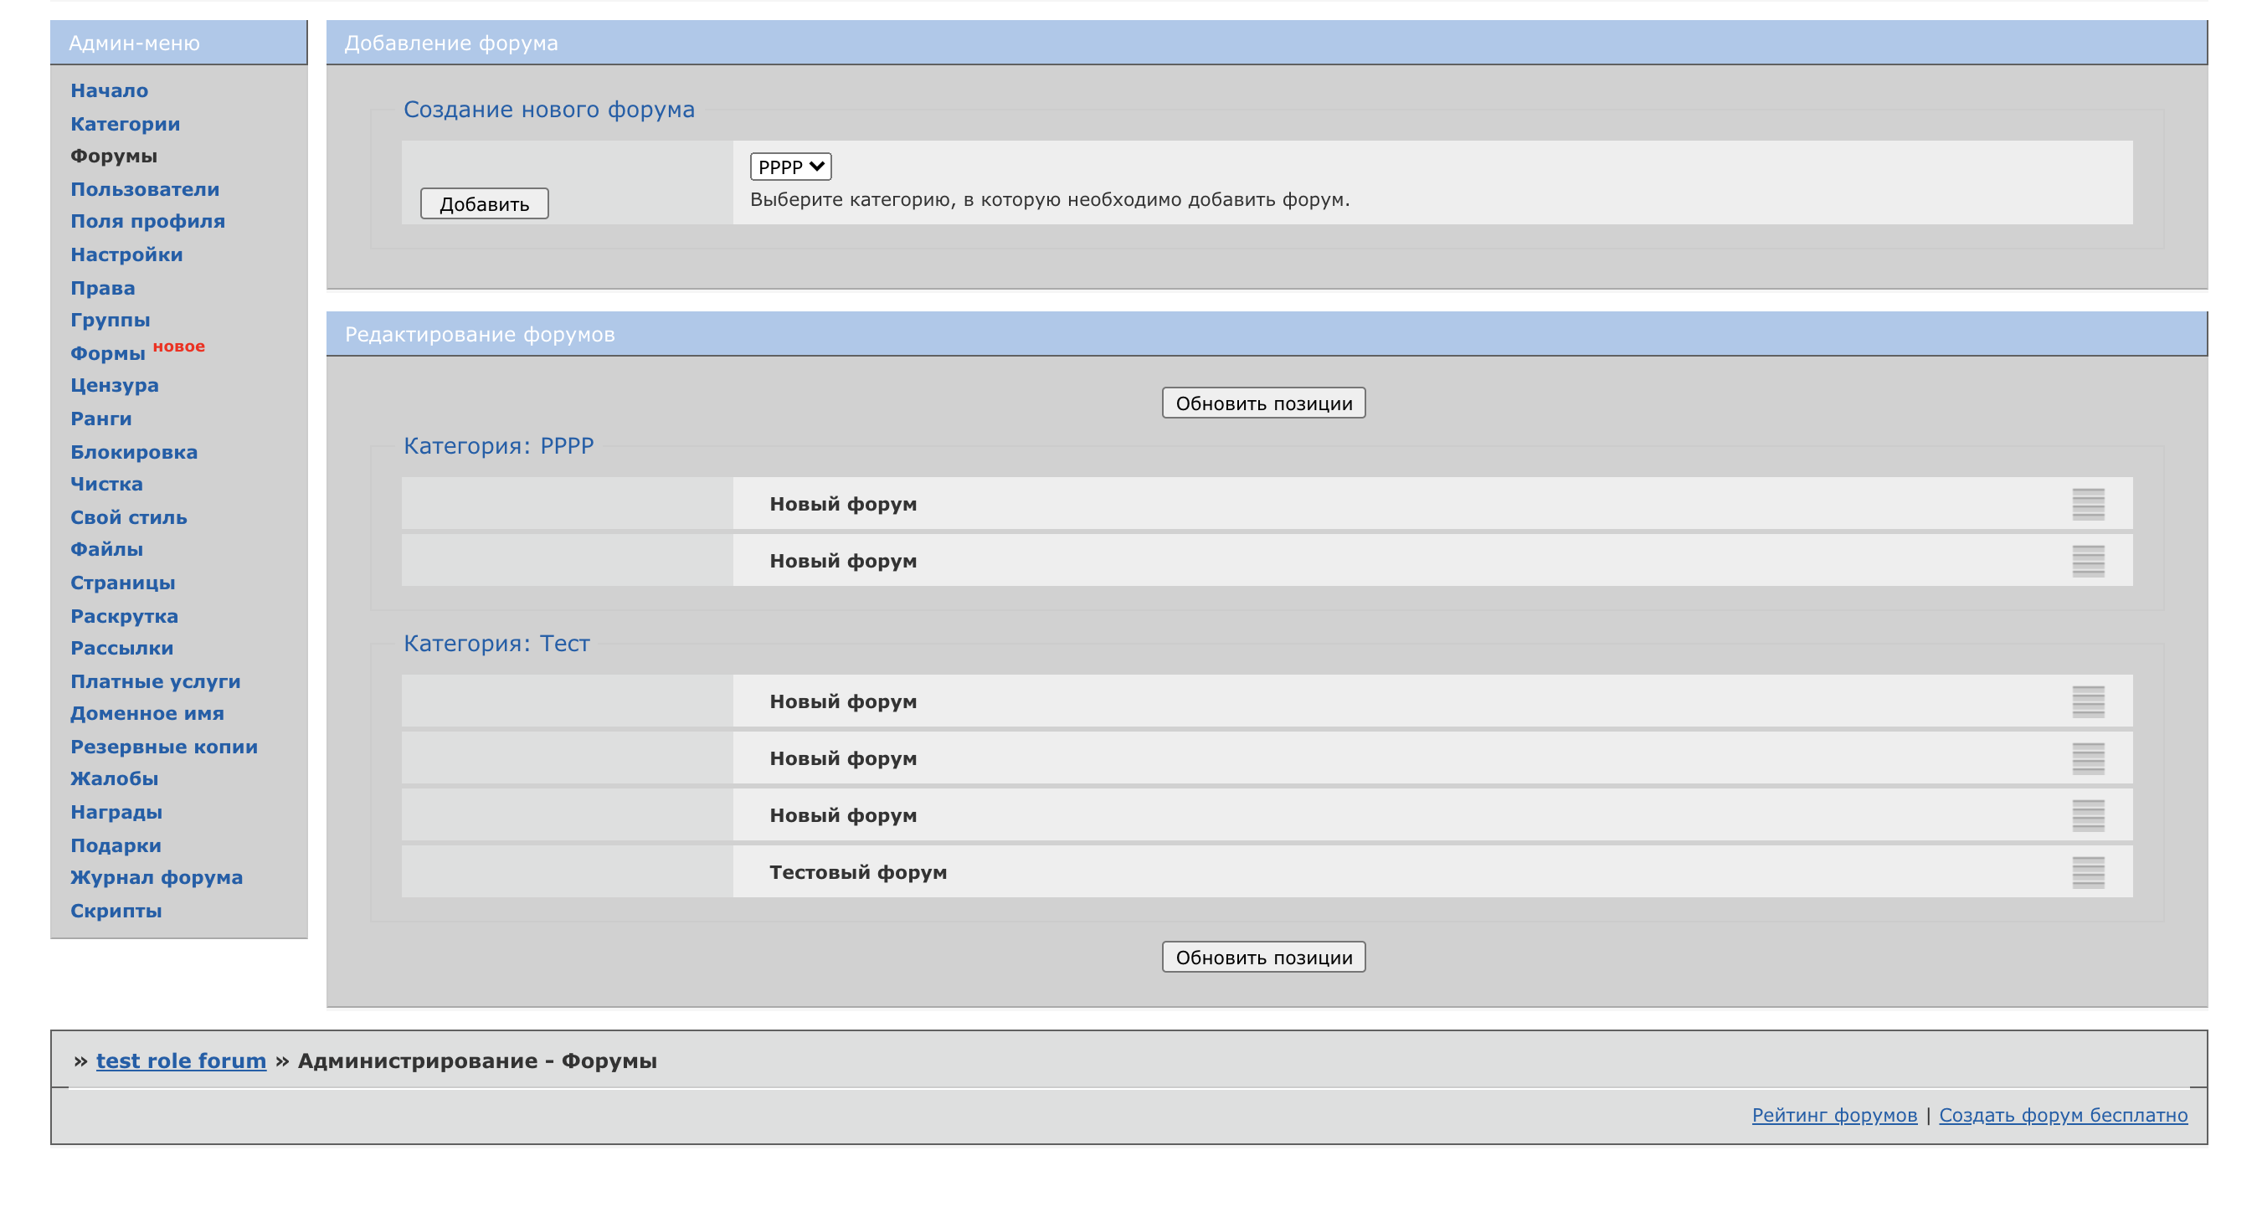
Task: Click the Тестовый форум name
Action: pyautogui.click(x=858, y=872)
